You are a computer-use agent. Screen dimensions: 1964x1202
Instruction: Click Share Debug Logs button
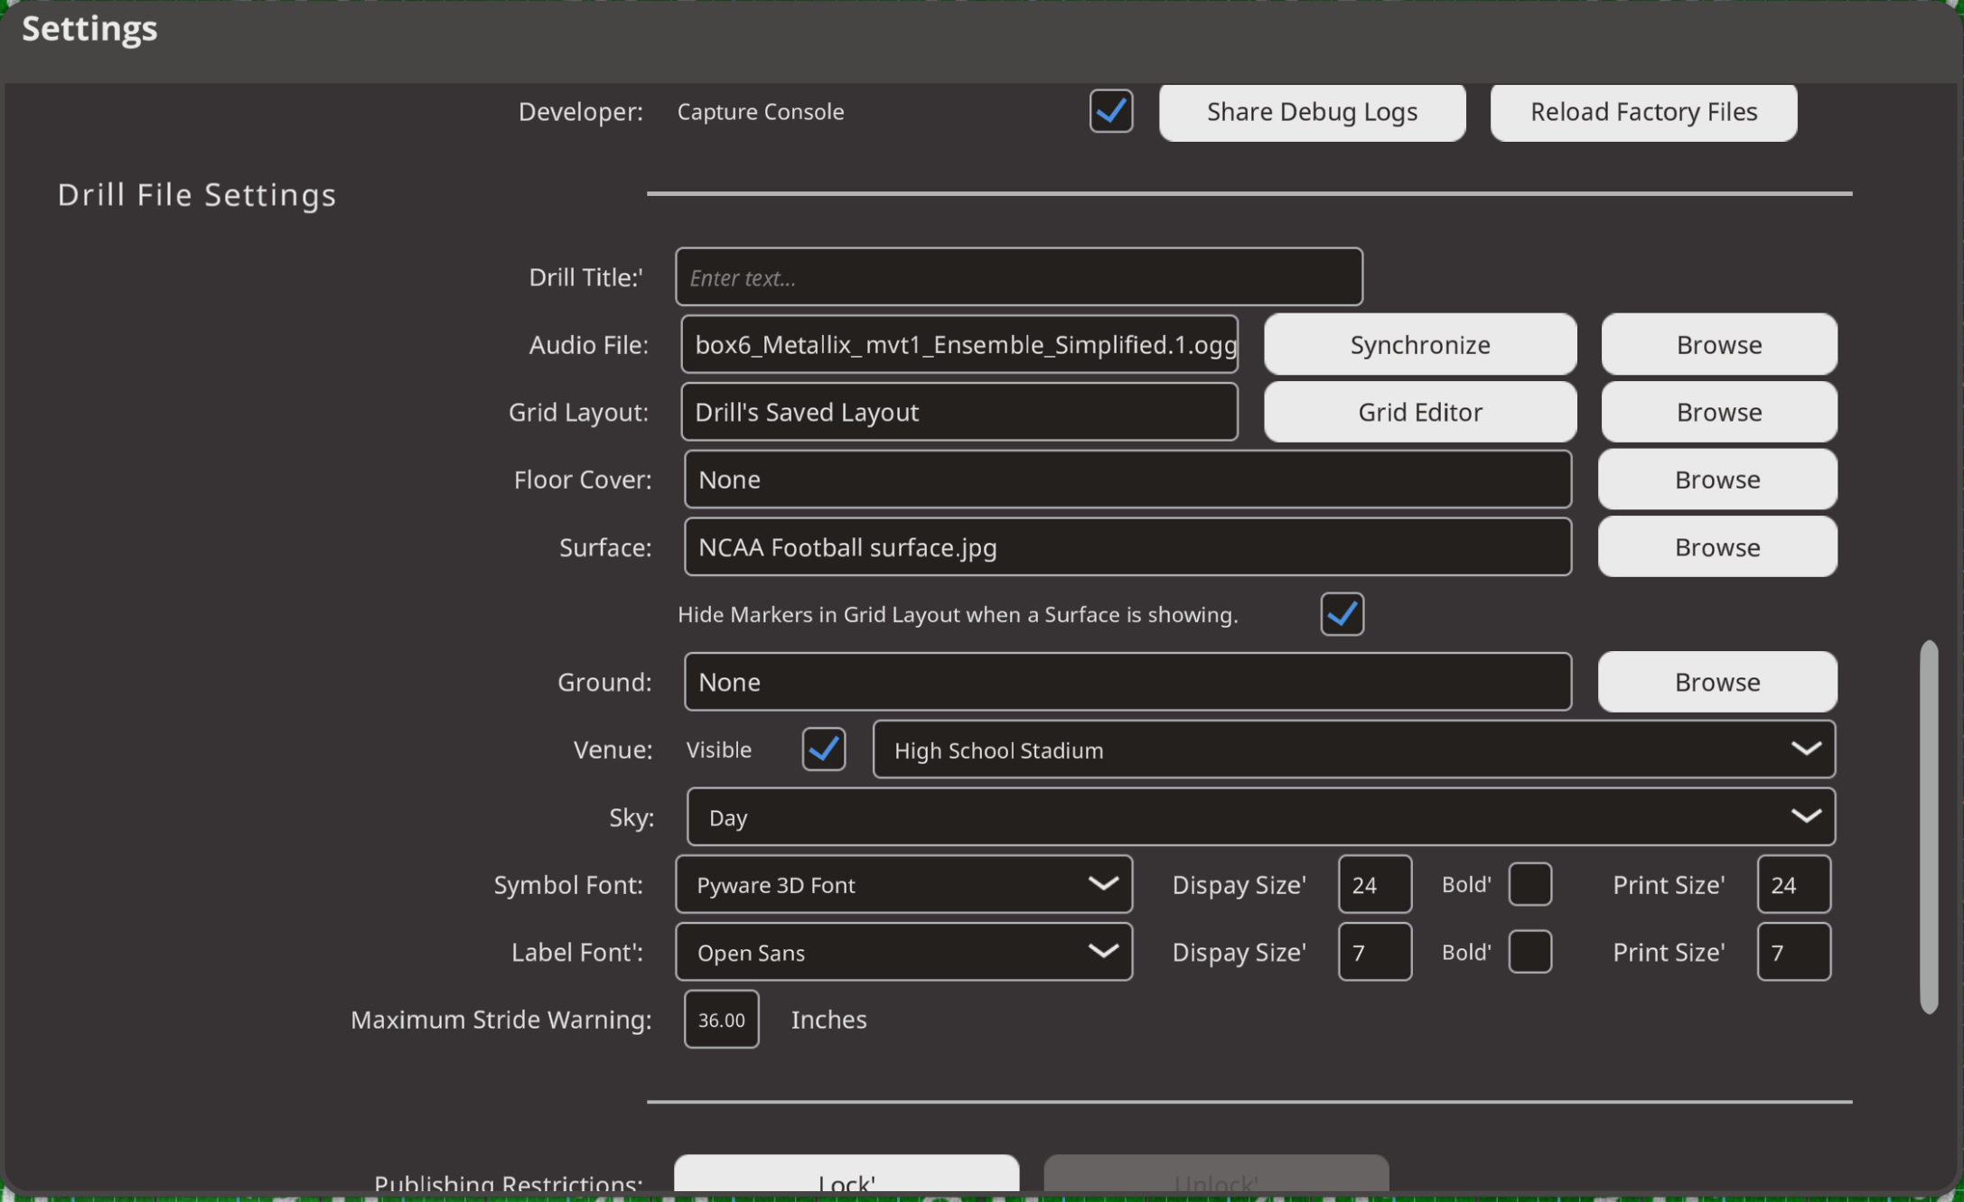(1312, 111)
